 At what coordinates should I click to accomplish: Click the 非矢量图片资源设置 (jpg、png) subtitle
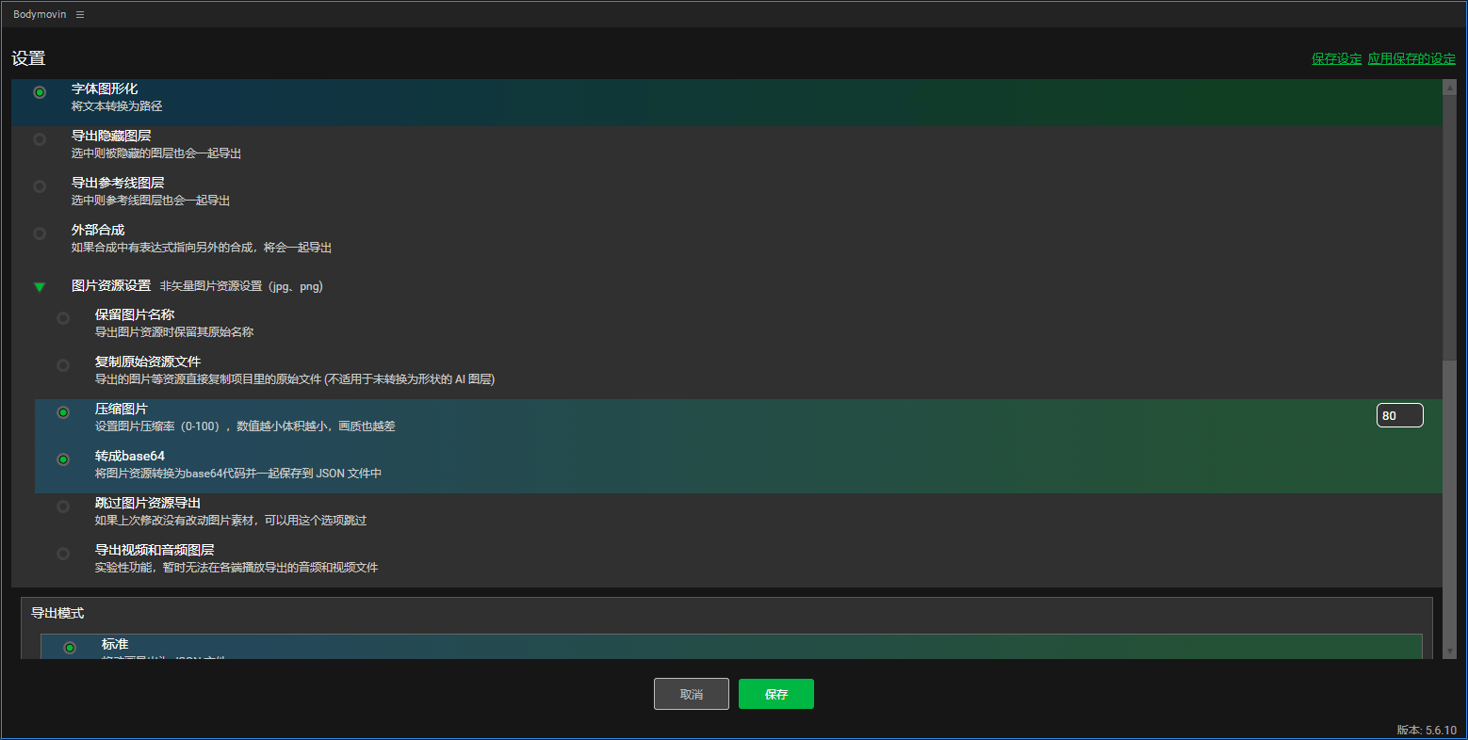(x=241, y=286)
